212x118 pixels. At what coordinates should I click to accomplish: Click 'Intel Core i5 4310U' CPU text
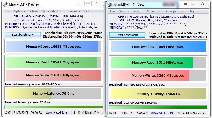pyautogui.click(x=34, y=16)
